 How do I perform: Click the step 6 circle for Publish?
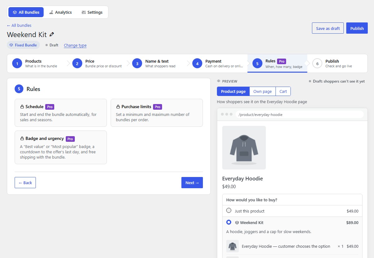317,64
